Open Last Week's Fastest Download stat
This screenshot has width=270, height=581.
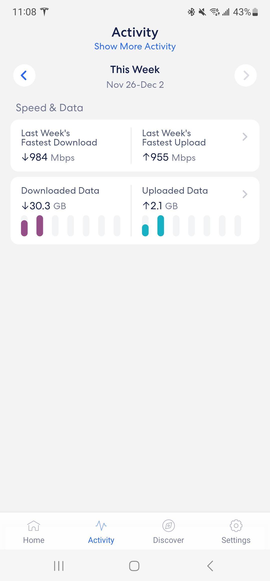tap(59, 146)
